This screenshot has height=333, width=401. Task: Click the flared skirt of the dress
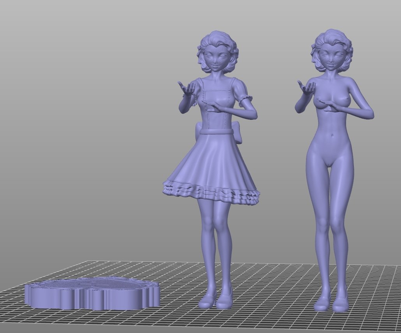(x=212, y=163)
